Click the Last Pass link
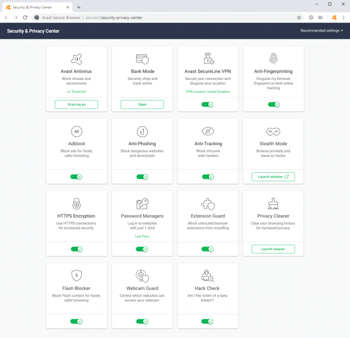 coord(142,236)
